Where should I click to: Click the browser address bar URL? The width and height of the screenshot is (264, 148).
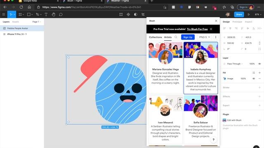tap(92, 7)
